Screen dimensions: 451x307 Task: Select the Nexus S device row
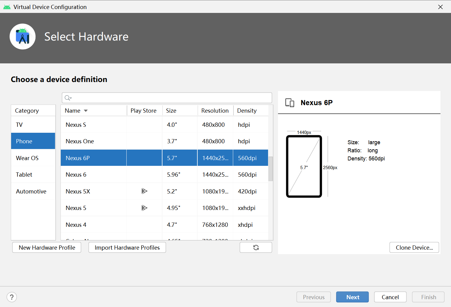(164, 125)
